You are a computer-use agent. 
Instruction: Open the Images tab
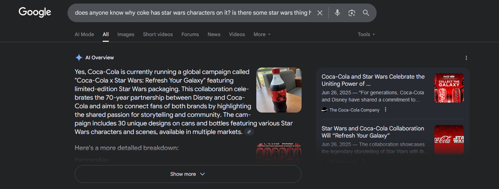(126, 34)
